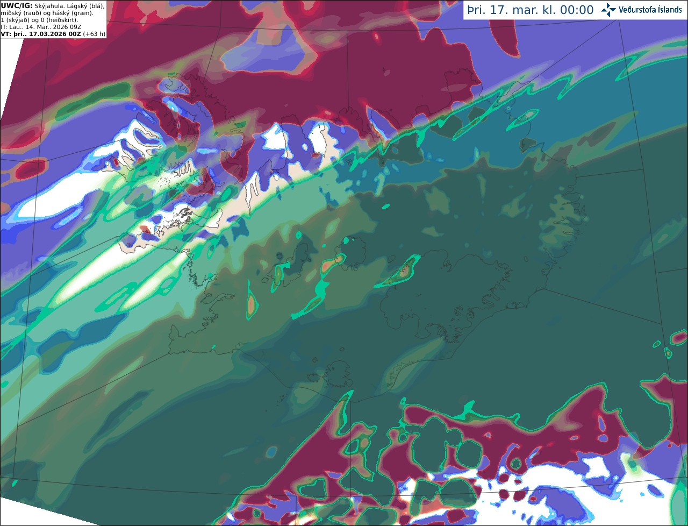Click the legend line '1 (skýjað) og 0 (heiðskírt).'
The width and height of the screenshot is (688, 526).
(39, 20)
